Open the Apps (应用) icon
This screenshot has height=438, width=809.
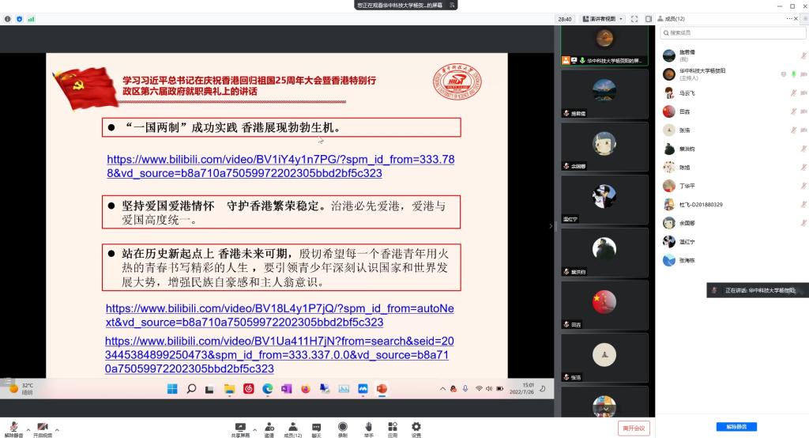pyautogui.click(x=392, y=428)
